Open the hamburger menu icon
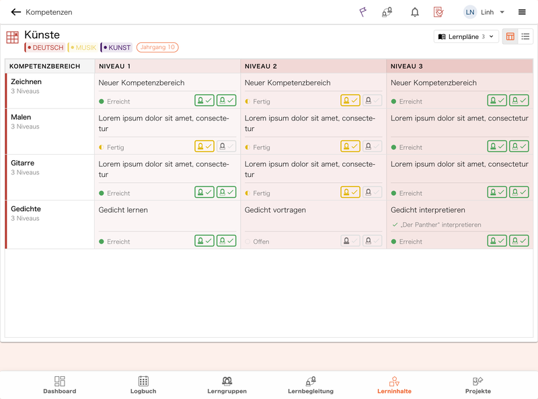The image size is (538, 399). pos(522,12)
